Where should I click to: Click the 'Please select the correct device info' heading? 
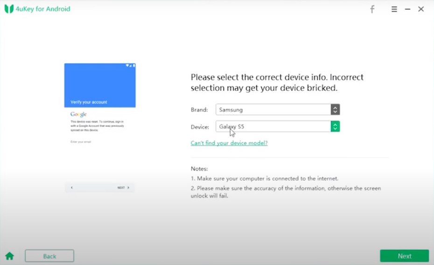pyautogui.click(x=277, y=83)
